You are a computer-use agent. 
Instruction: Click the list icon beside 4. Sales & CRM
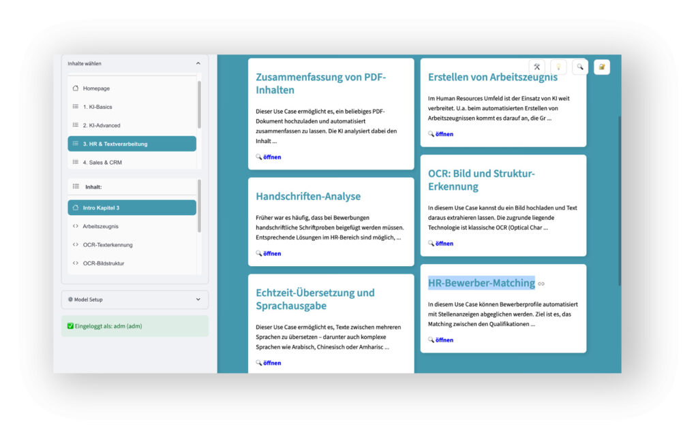click(76, 162)
